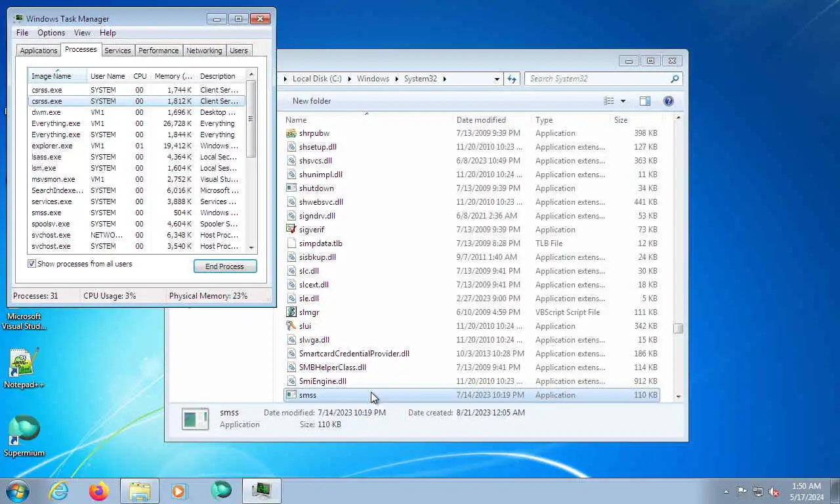Click the shutdown application icon
Image resolution: width=840 pixels, height=504 pixels.
tap(292, 188)
